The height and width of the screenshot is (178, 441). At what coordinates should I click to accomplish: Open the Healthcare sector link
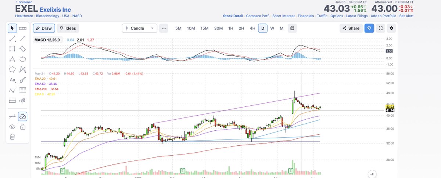pos(24,16)
